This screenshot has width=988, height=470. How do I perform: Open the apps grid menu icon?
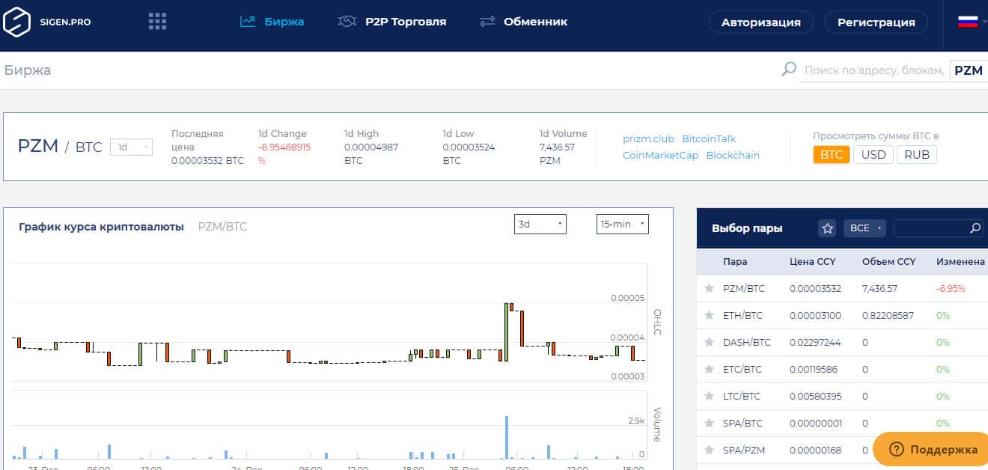point(157,22)
